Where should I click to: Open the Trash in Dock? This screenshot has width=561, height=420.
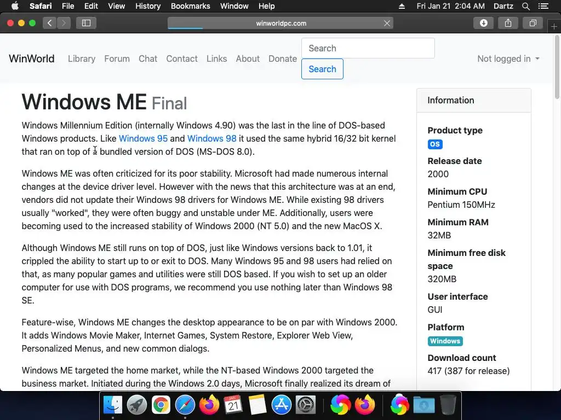click(x=448, y=405)
